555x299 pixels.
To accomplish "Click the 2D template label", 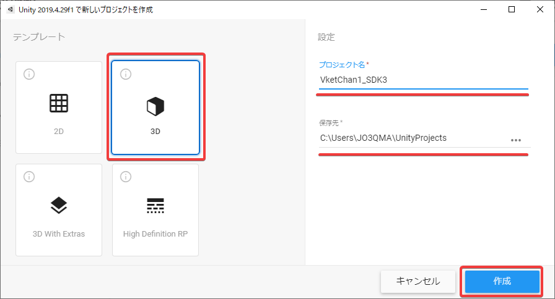I will (x=59, y=132).
